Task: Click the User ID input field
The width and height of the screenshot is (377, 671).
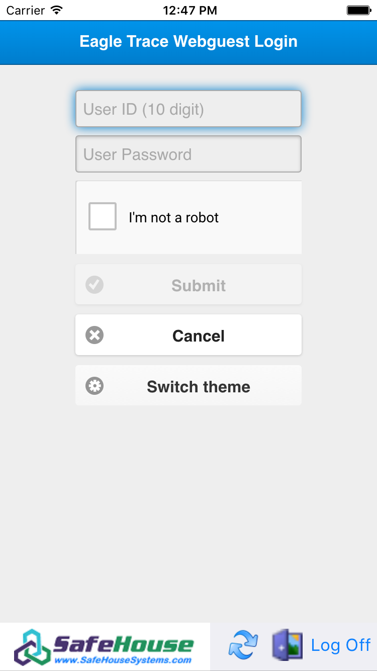Action: click(x=189, y=109)
